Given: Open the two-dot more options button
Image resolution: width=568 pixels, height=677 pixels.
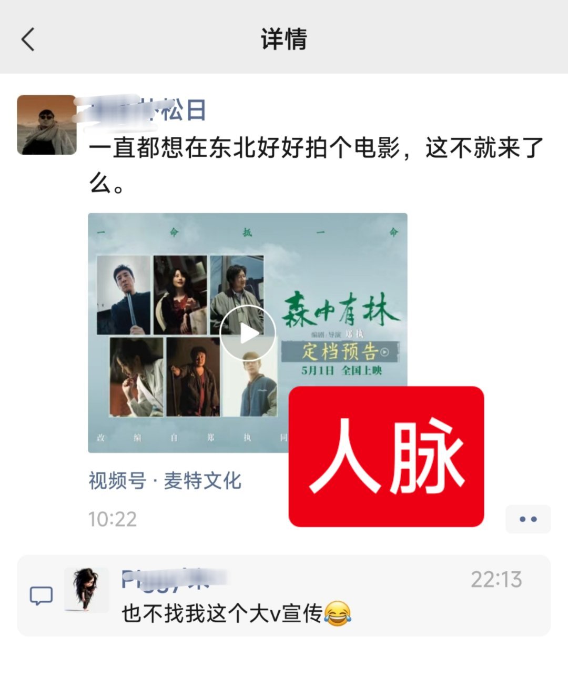Looking at the screenshot, I should click(x=528, y=519).
